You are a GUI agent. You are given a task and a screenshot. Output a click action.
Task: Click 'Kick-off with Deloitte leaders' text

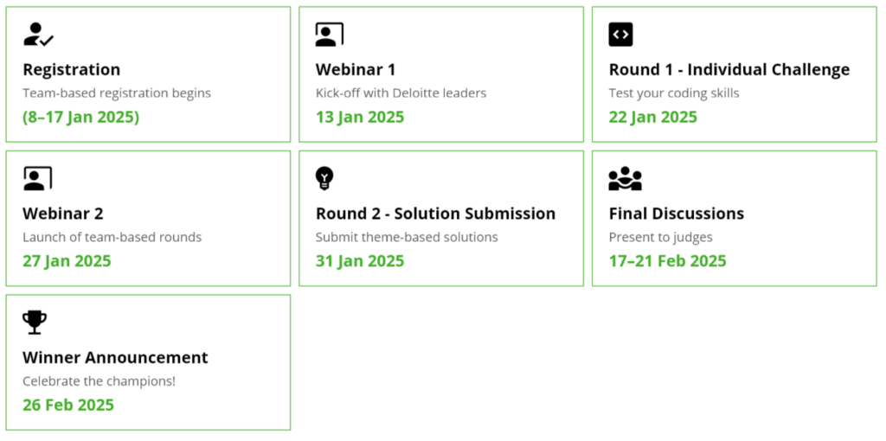pyautogui.click(x=401, y=93)
